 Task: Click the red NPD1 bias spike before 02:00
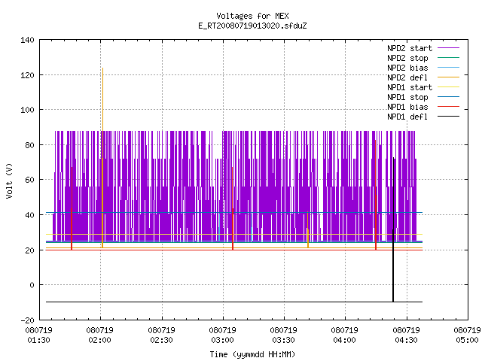point(72,208)
